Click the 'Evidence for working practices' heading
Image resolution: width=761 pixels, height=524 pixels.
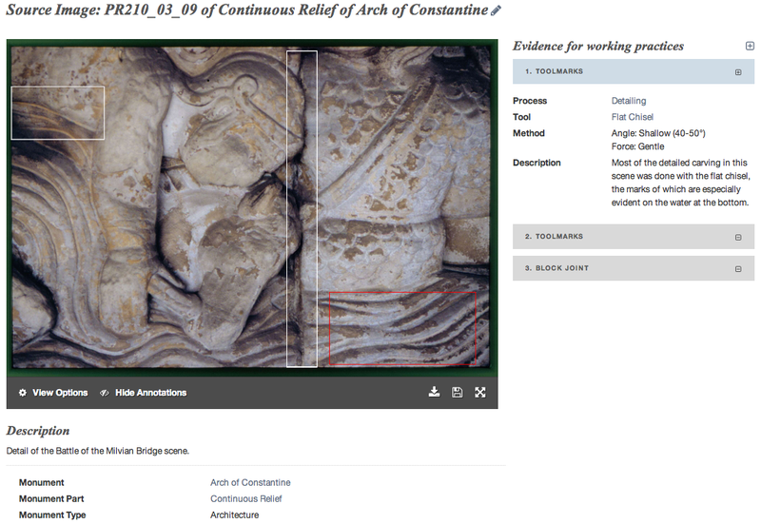pos(598,46)
